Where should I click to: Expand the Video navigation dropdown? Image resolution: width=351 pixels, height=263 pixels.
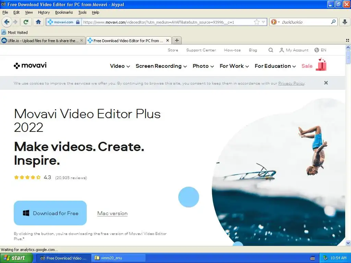(120, 66)
